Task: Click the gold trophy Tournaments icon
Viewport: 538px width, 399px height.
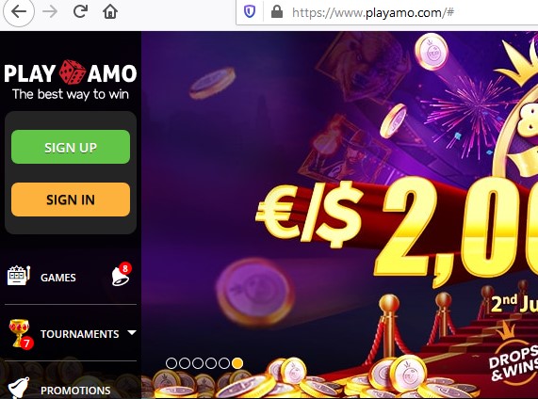Action: [20, 333]
